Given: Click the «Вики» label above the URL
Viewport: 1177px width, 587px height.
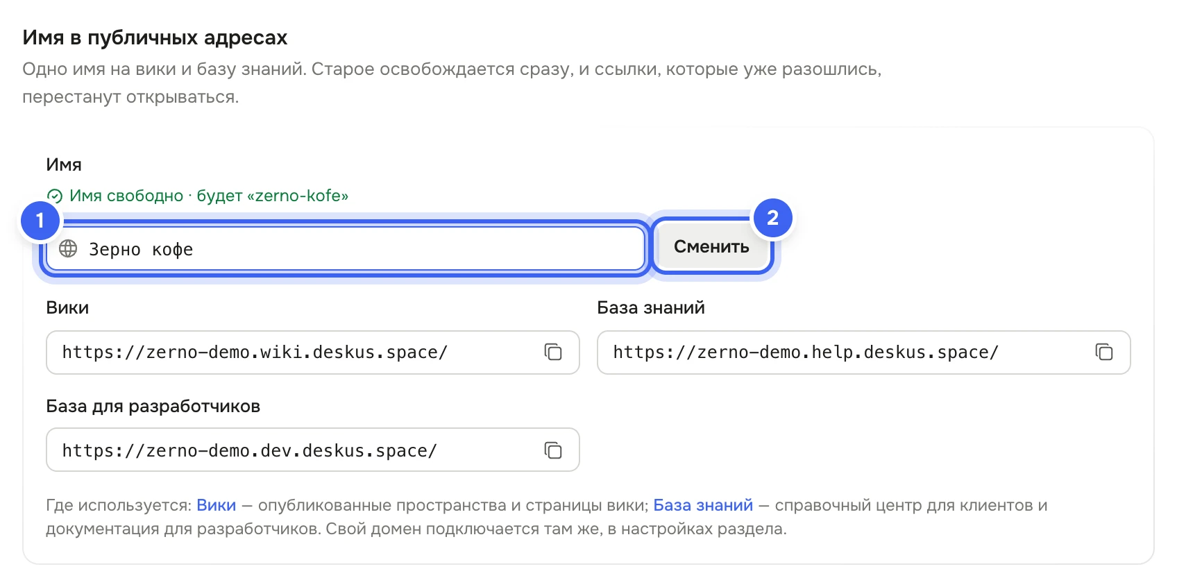Looking at the screenshot, I should 67,307.
